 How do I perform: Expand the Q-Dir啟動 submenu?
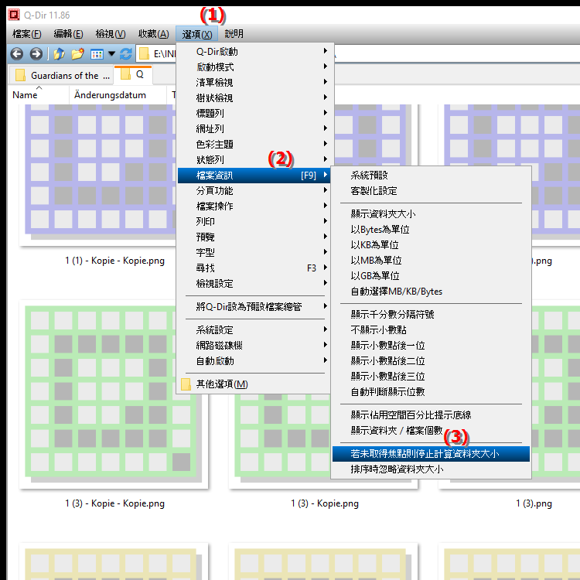(x=255, y=51)
